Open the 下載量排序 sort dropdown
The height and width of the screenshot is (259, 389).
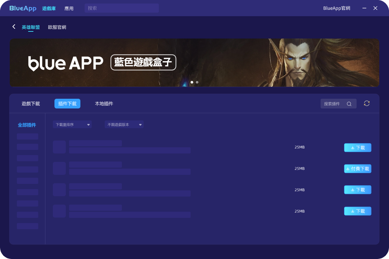[x=72, y=124]
